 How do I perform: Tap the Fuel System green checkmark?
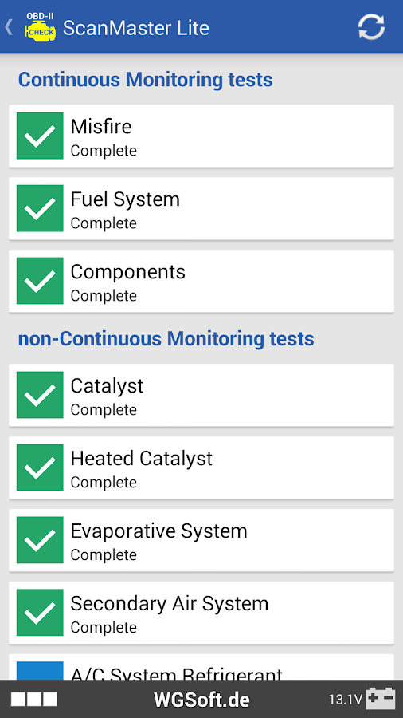coord(40,208)
